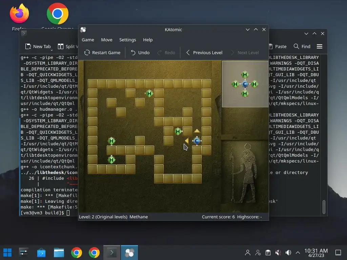This screenshot has height=260, width=347.
Task: Select the lowest hydrogen atom in left column
Action: point(111,160)
